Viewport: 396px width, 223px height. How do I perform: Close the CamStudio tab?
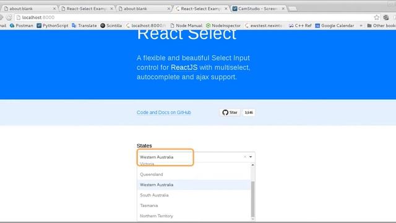[x=283, y=9]
